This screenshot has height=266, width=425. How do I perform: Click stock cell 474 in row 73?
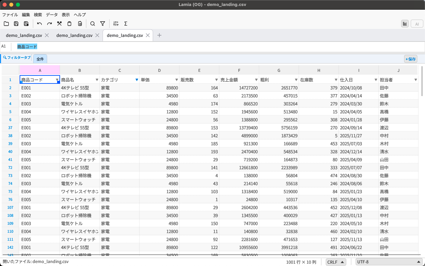tap(319, 176)
